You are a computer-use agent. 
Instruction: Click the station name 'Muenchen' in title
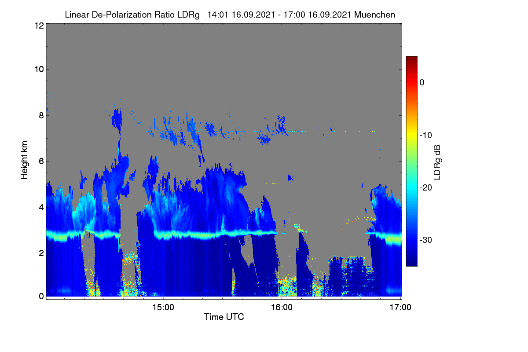pyautogui.click(x=374, y=15)
